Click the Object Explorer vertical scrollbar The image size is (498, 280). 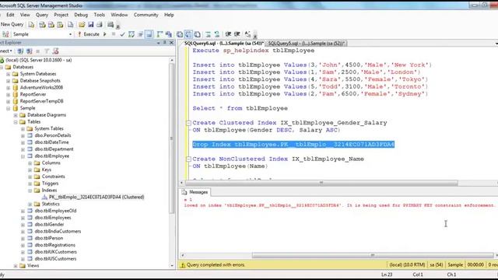click(172, 138)
